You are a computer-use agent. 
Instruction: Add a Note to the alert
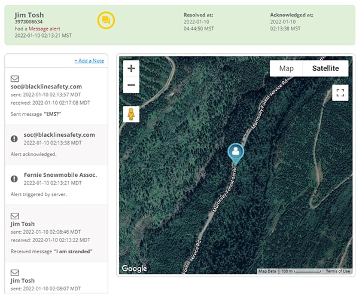(x=89, y=60)
